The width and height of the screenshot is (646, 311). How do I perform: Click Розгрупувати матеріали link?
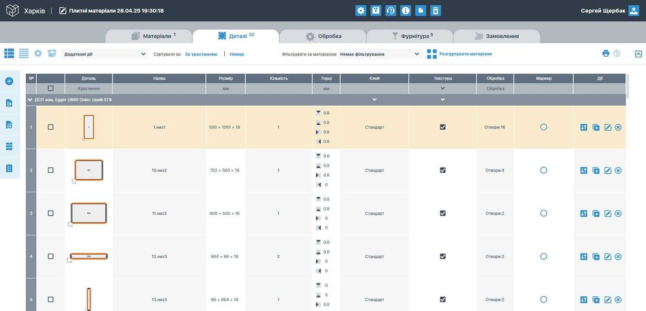click(x=466, y=54)
